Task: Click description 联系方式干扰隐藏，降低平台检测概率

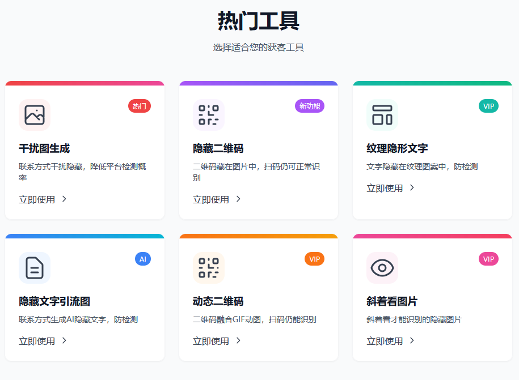Action: (82, 172)
